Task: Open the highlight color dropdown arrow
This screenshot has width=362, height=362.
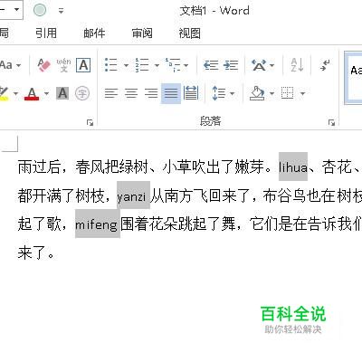Action: pos(15,93)
